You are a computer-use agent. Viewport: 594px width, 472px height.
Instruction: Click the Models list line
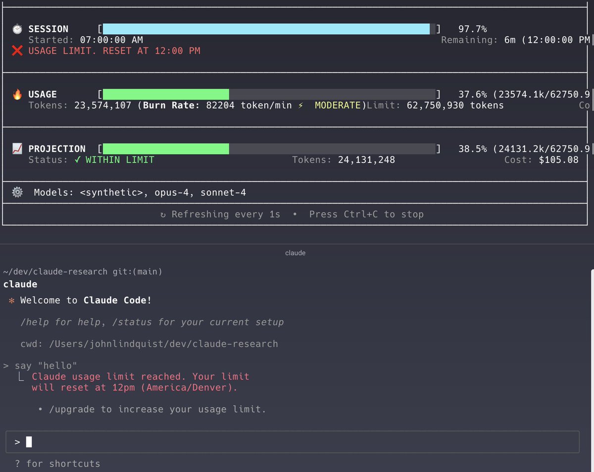coord(140,192)
